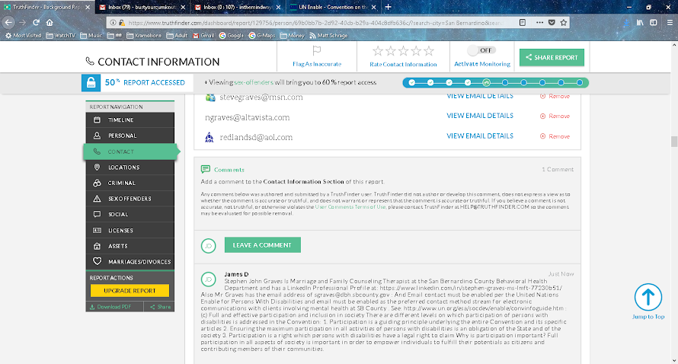Open the sex-offenders link in the access bar
This screenshot has height=364, width=678.
tap(254, 82)
